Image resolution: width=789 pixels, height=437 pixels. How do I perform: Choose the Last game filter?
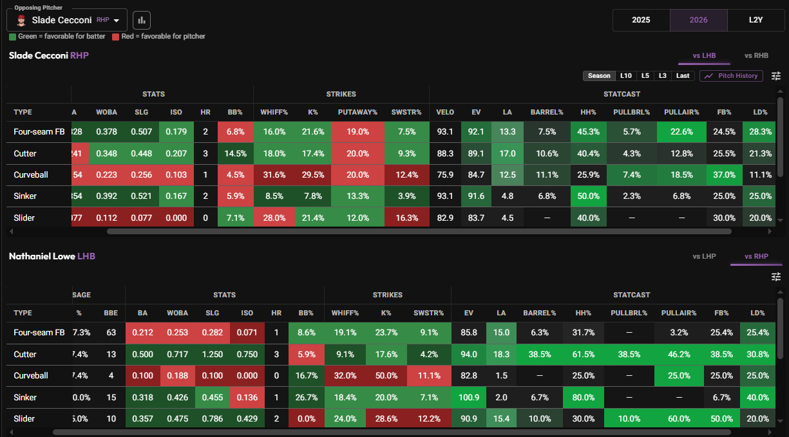tap(683, 76)
